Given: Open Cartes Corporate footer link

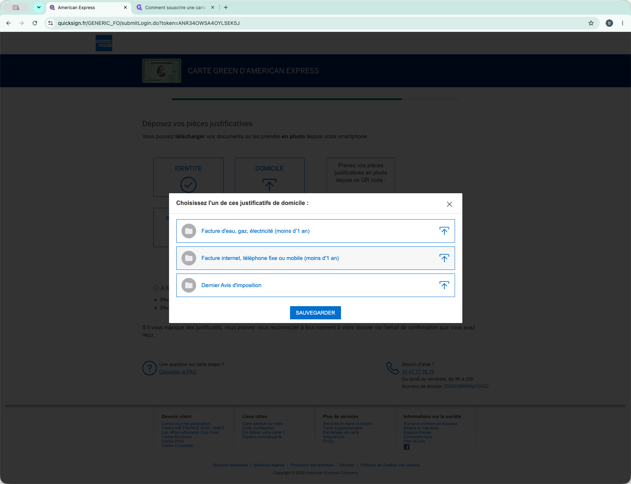Looking at the screenshot, I should click(x=177, y=445).
